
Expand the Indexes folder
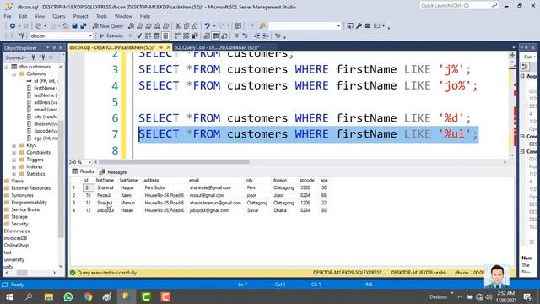13,167
